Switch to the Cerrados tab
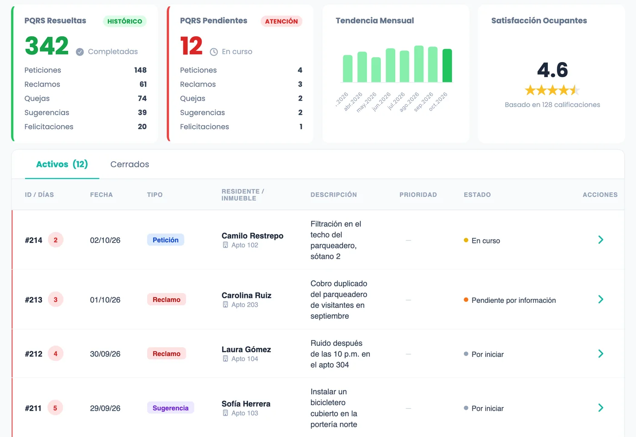The image size is (636, 437). (130, 164)
